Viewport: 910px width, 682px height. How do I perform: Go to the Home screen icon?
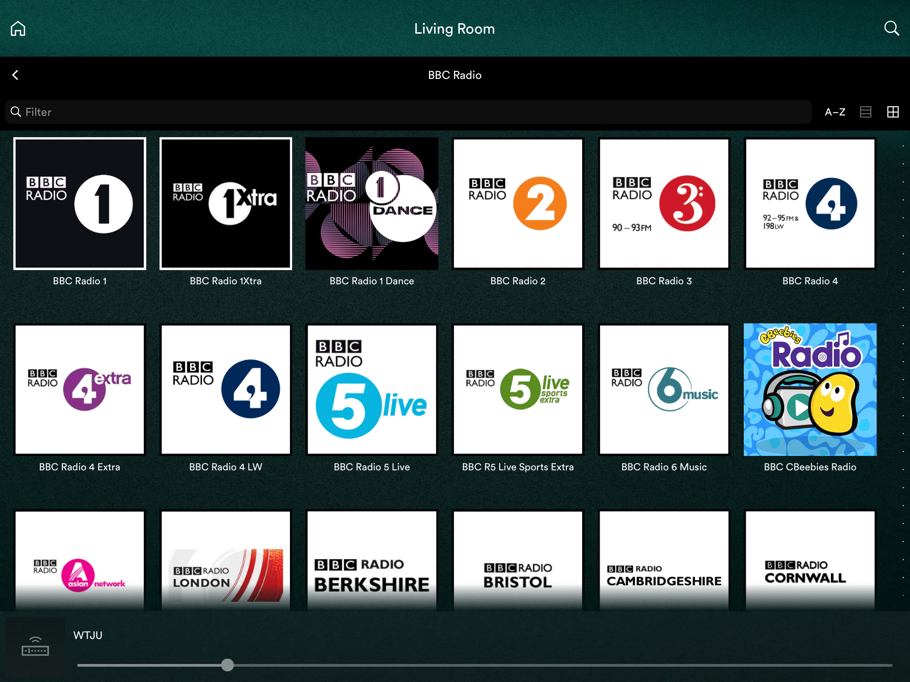[18, 29]
